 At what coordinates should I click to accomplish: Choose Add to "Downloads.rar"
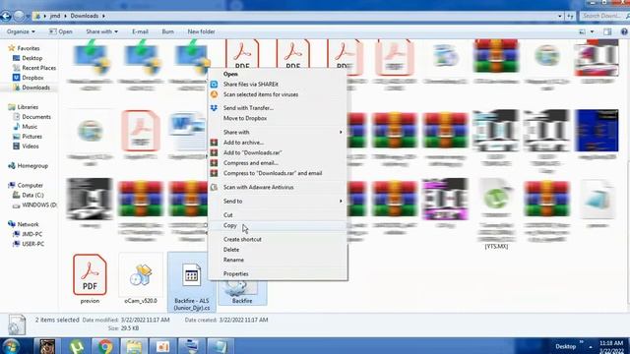278,153
